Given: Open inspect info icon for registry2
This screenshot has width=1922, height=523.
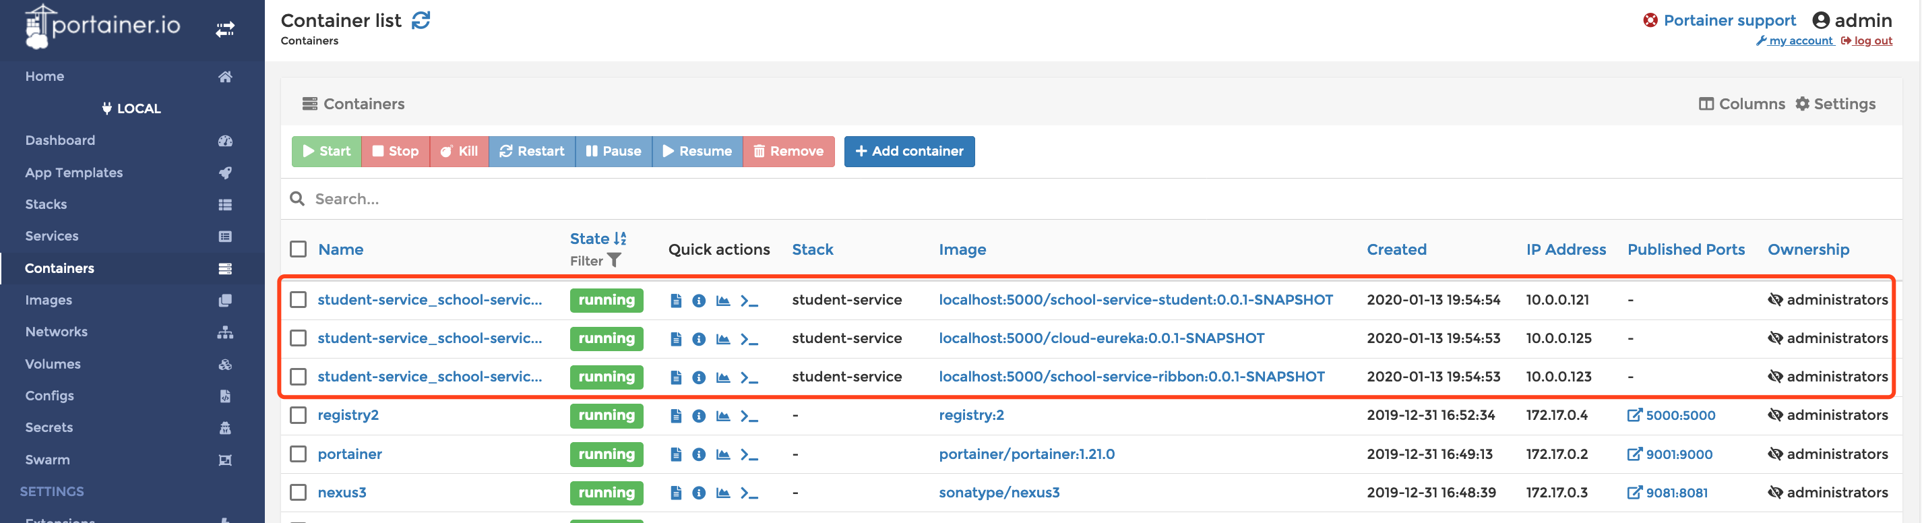Looking at the screenshot, I should (699, 416).
